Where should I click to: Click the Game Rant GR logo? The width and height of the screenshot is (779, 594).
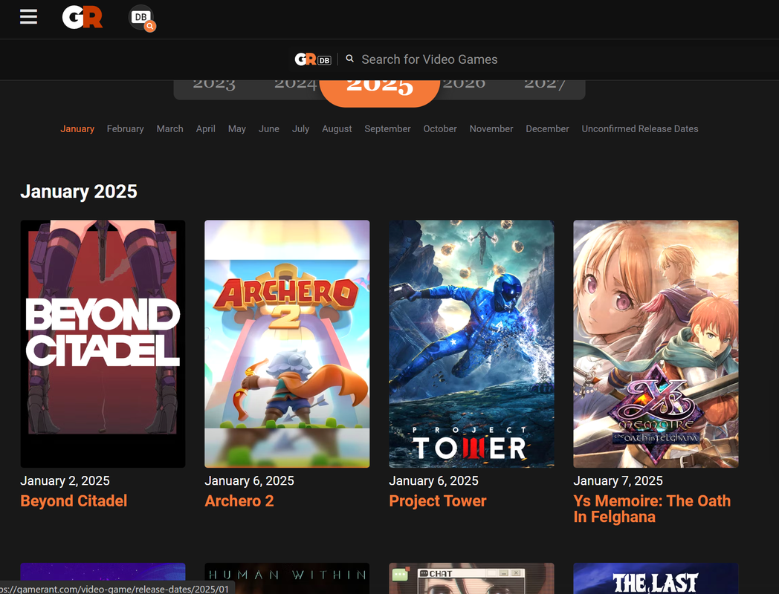(x=83, y=17)
